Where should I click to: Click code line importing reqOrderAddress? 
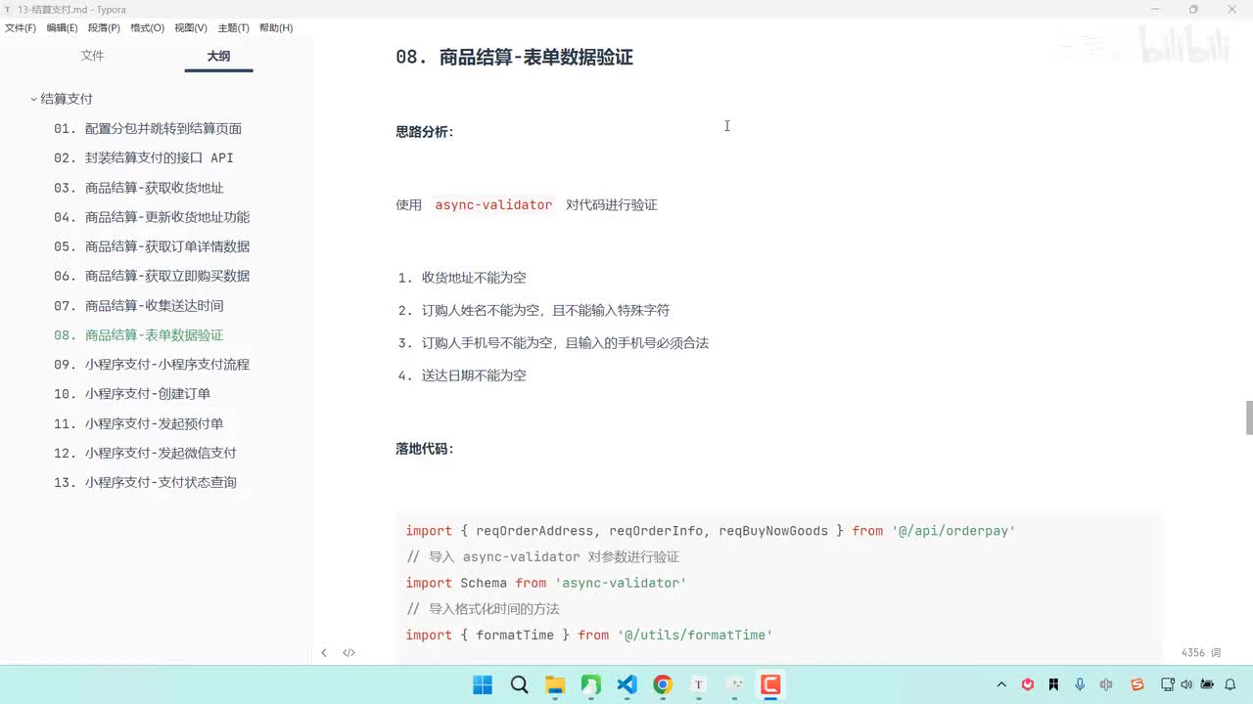pos(711,530)
